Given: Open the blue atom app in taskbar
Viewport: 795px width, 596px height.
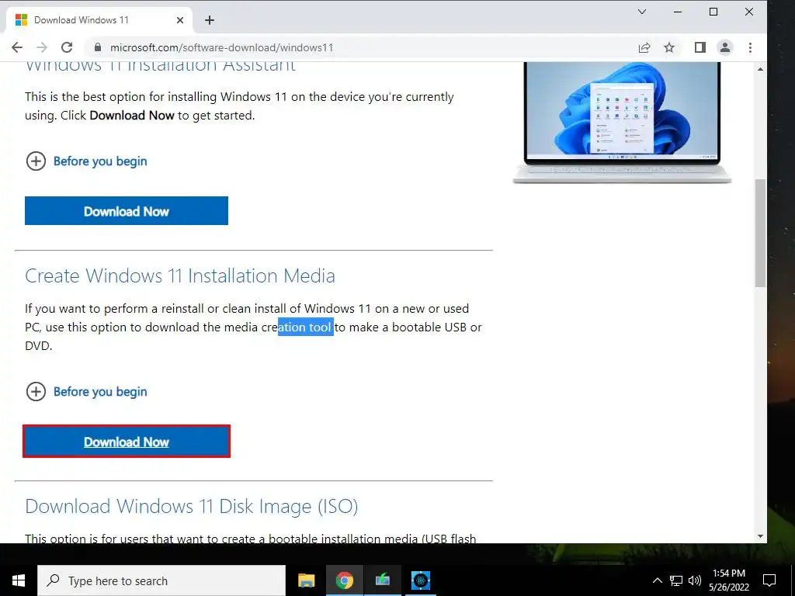Looking at the screenshot, I should pyautogui.click(x=420, y=580).
